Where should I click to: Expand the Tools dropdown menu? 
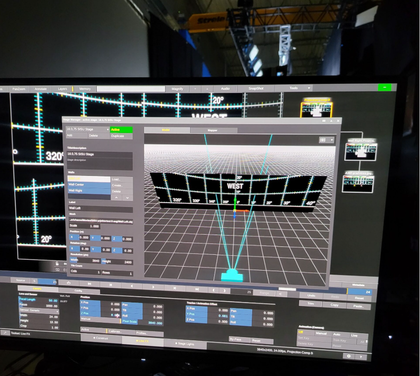click(x=300, y=88)
